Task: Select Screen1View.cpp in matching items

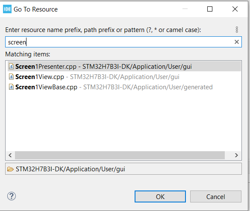Action: 124,76
